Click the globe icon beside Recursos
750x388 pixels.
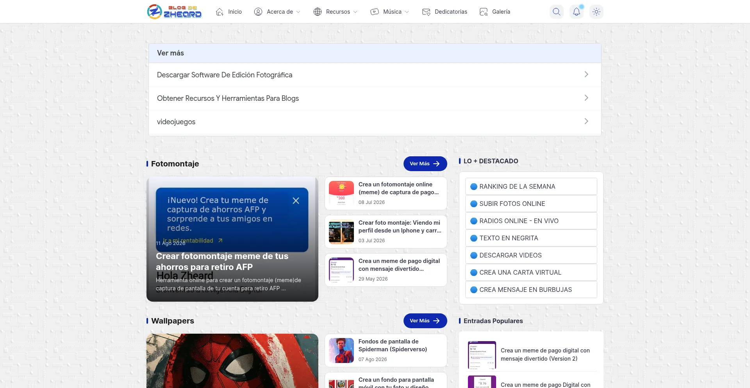318,12
